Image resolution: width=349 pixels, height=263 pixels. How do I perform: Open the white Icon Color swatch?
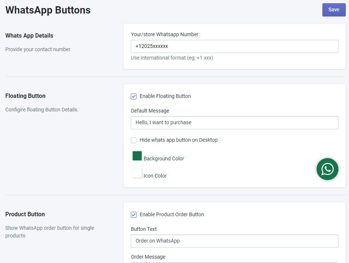(x=137, y=173)
